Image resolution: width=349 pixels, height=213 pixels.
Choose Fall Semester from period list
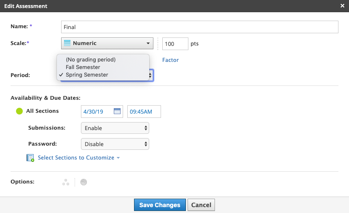pos(83,67)
